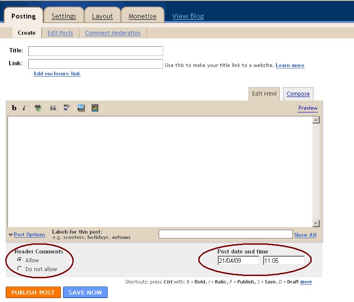Viewport: 354px width, 302px height.
Task: Click the Learn more link
Action: coord(290,65)
